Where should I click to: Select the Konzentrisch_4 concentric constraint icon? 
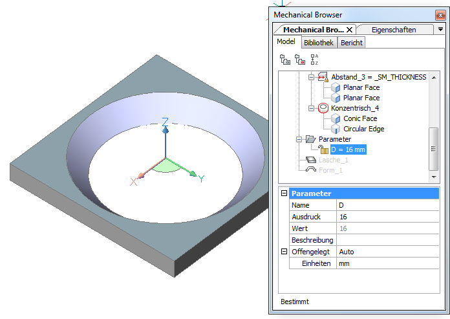(324, 108)
